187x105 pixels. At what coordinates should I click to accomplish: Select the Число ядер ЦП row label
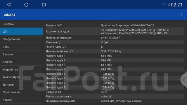pyautogui.click(x=56, y=47)
